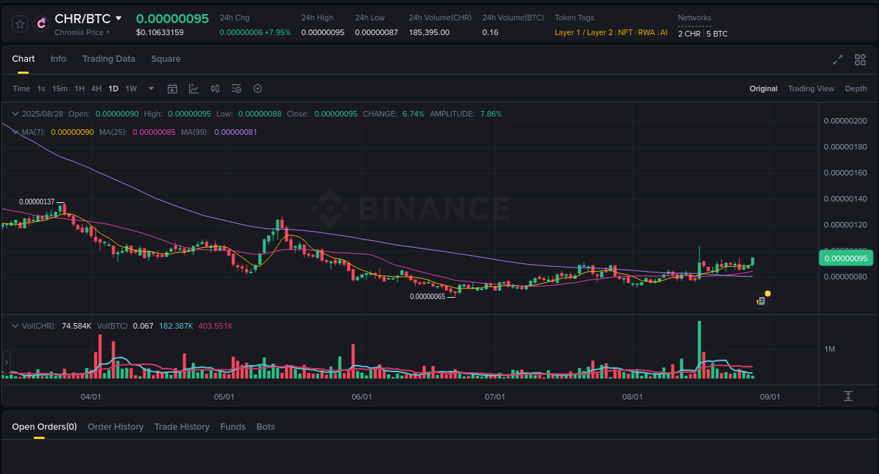
Task: Expand the chart to fullscreen arrow icon
Action: pos(838,60)
